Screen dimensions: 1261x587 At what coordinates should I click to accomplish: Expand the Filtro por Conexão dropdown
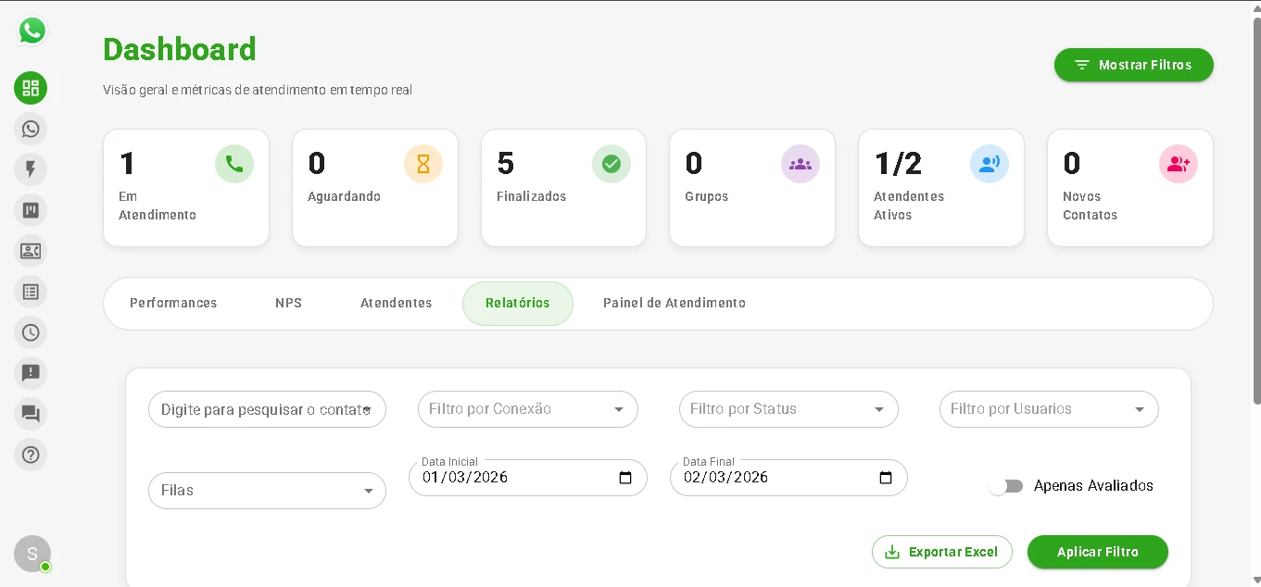[x=527, y=409]
